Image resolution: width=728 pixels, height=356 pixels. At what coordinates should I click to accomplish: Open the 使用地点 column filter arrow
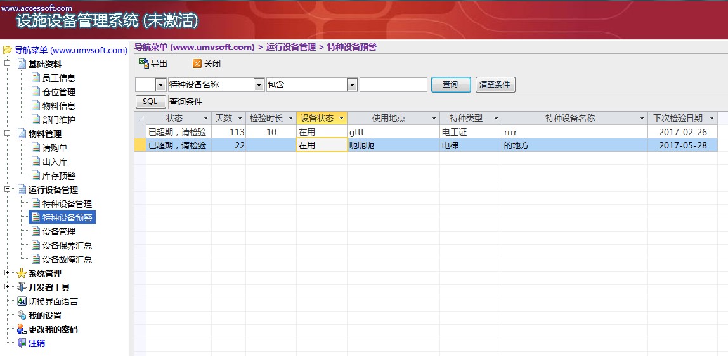coord(434,119)
